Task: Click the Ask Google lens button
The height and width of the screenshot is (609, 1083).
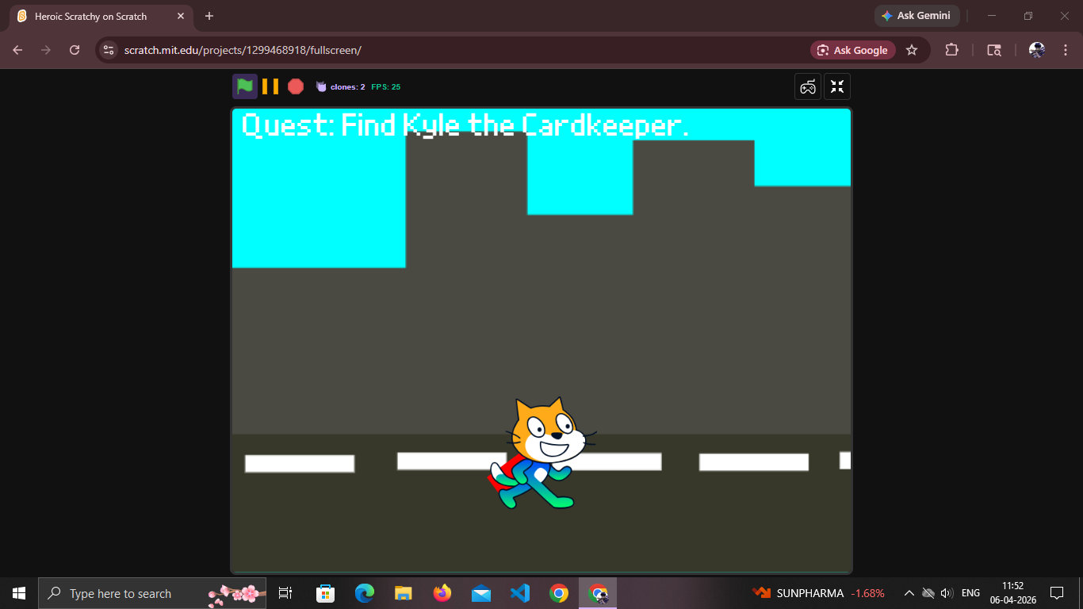Action: [853, 50]
